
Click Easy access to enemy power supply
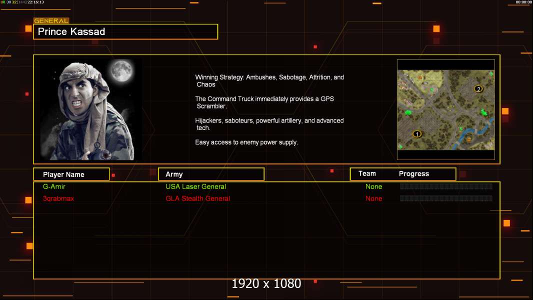click(x=246, y=142)
